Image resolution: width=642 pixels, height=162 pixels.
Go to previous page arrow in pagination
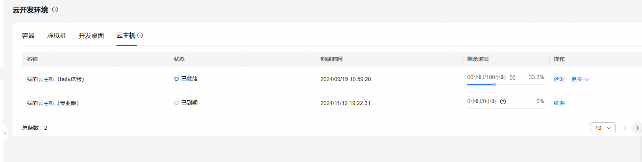pyautogui.click(x=625, y=128)
